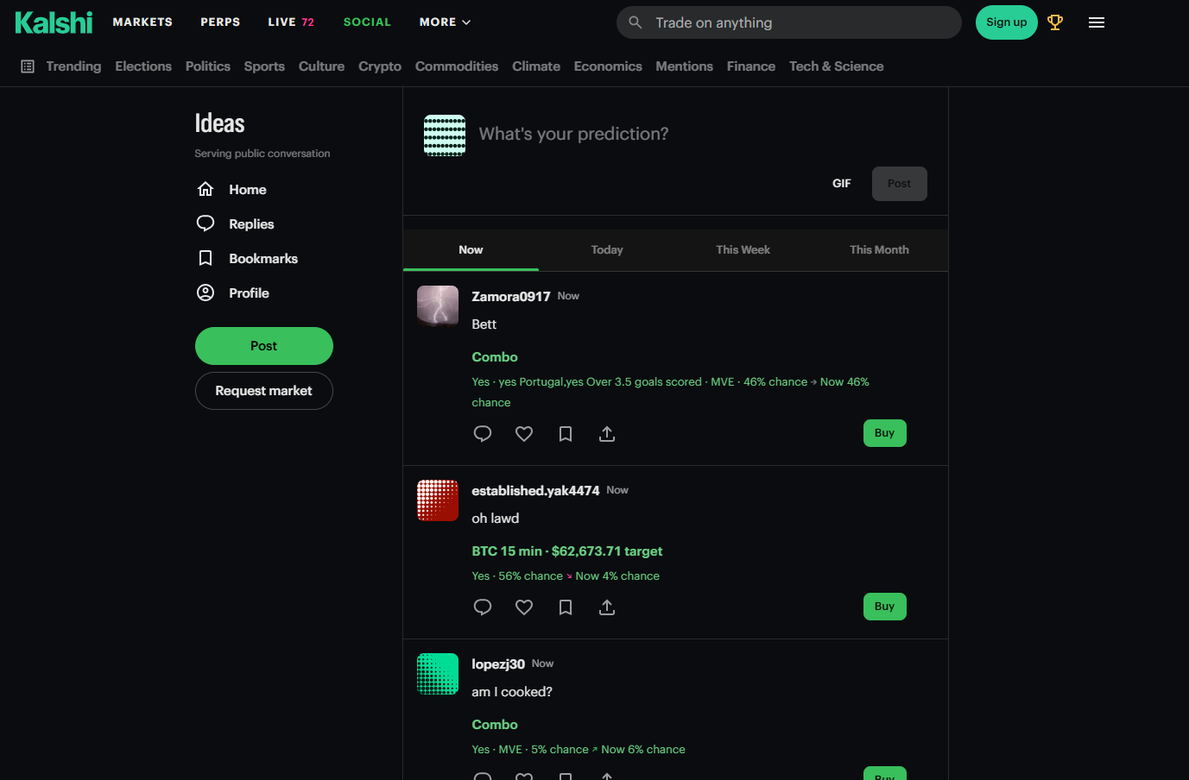Select the Elections category

[x=143, y=66]
